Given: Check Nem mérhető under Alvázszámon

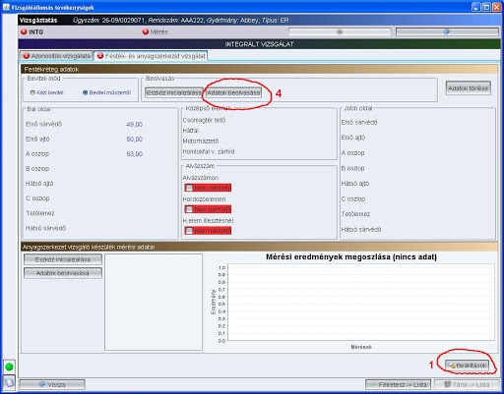Looking at the screenshot, I should pos(189,188).
